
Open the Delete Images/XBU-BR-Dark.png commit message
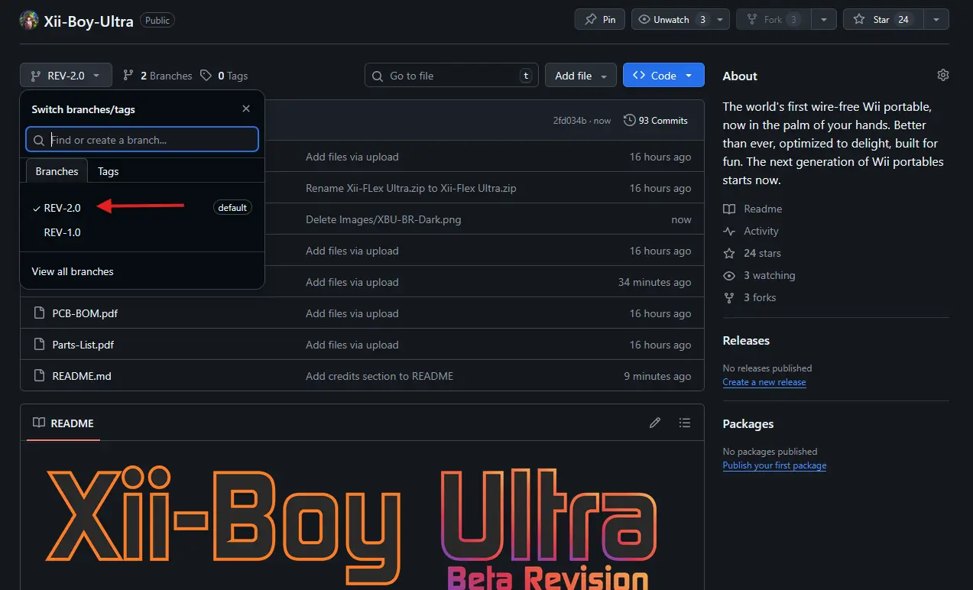pos(384,219)
